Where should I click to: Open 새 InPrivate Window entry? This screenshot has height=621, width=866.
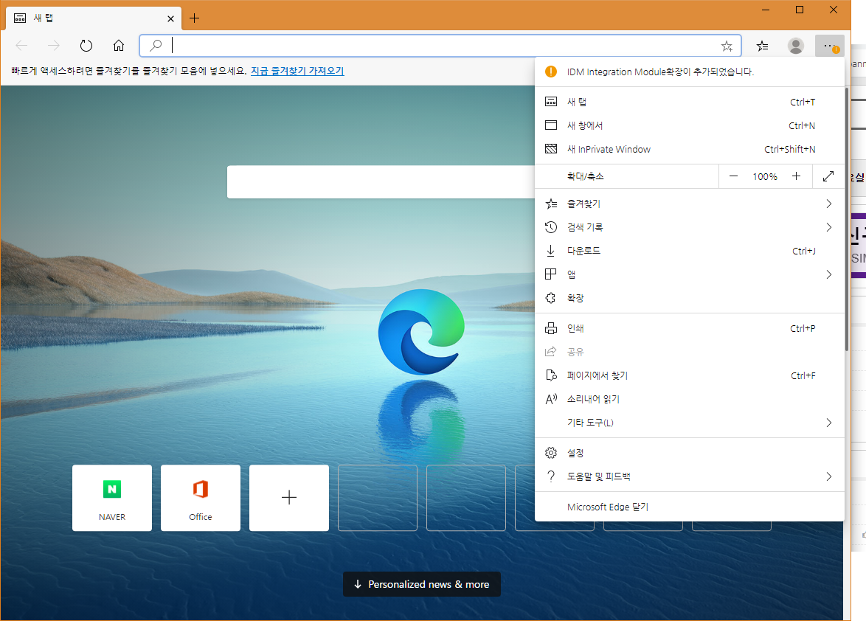click(x=689, y=149)
